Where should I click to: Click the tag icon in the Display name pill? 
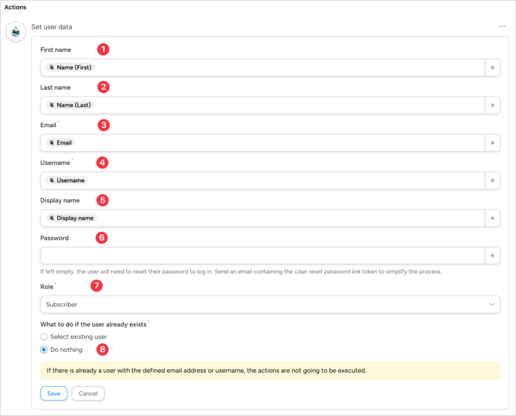click(52, 218)
